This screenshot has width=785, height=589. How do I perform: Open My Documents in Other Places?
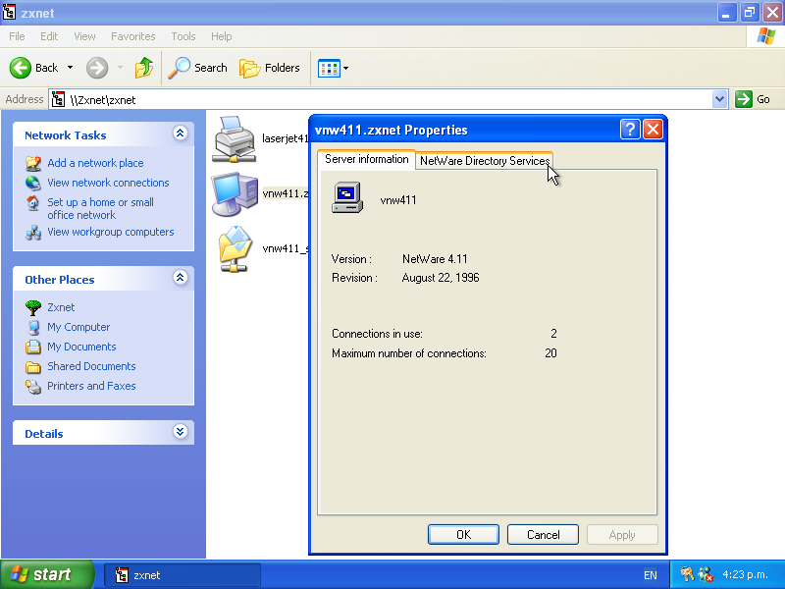tap(81, 347)
